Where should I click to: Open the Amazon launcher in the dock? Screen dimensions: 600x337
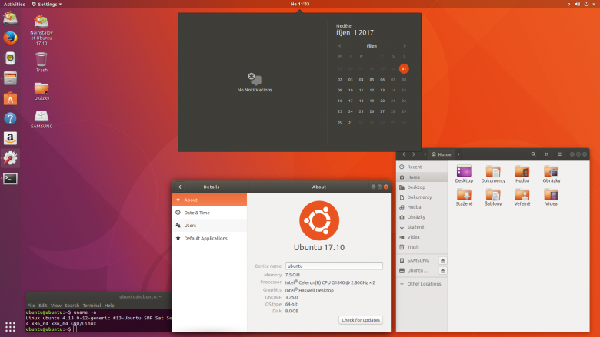[x=10, y=138]
